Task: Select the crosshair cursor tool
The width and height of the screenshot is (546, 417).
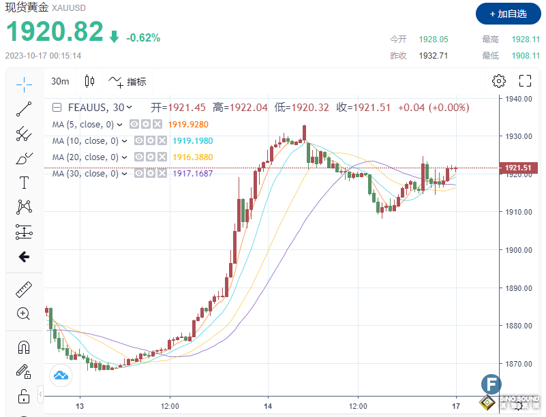Action: pyautogui.click(x=23, y=84)
